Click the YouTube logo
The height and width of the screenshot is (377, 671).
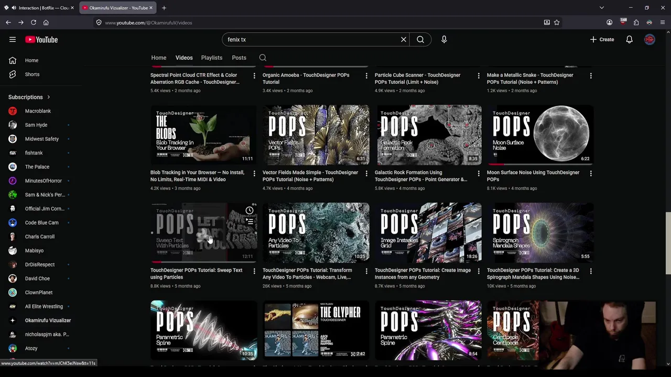[x=41, y=39]
